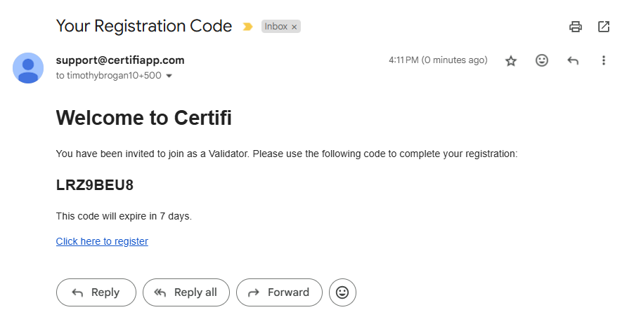The height and width of the screenshot is (324, 634).
Task: Print this email with the printer icon
Action: pos(576,27)
